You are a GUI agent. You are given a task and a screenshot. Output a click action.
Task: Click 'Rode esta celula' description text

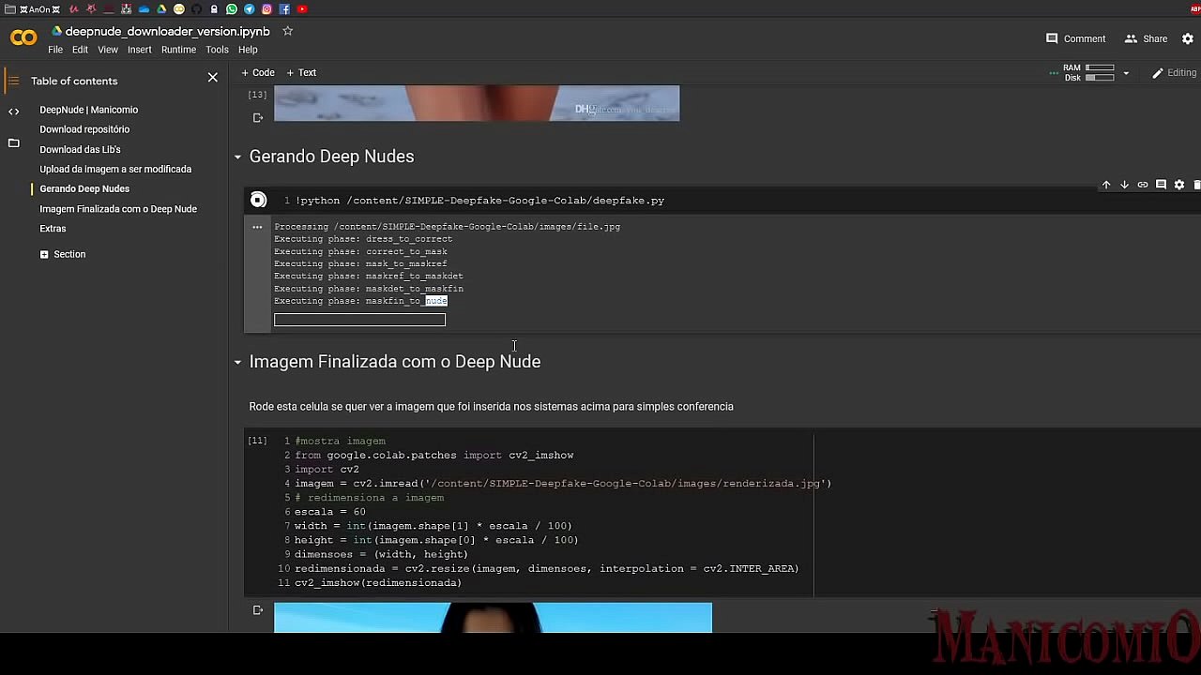click(x=491, y=407)
